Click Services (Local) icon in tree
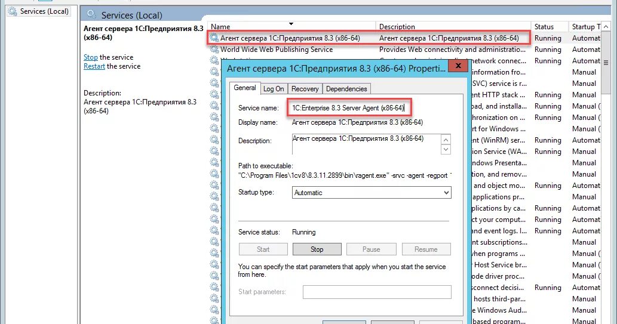 [13, 11]
